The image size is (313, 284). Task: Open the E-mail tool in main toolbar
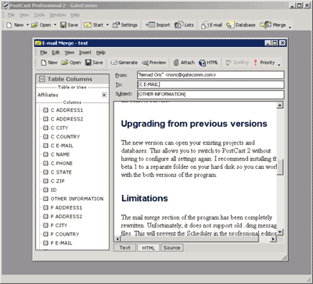click(x=211, y=25)
